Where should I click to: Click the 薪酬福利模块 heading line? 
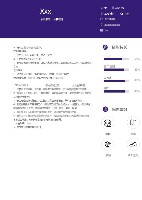click(21, 51)
